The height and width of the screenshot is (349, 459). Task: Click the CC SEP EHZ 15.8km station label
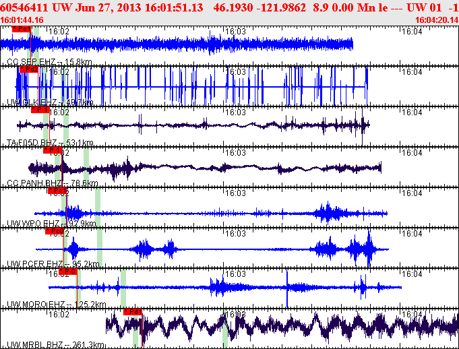(x=40, y=62)
